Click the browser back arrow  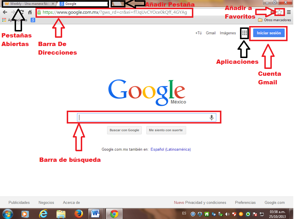point(5,12)
